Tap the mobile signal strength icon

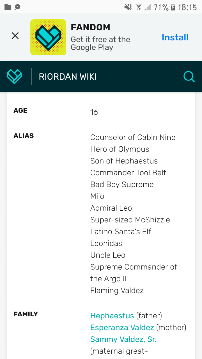tap(148, 7)
